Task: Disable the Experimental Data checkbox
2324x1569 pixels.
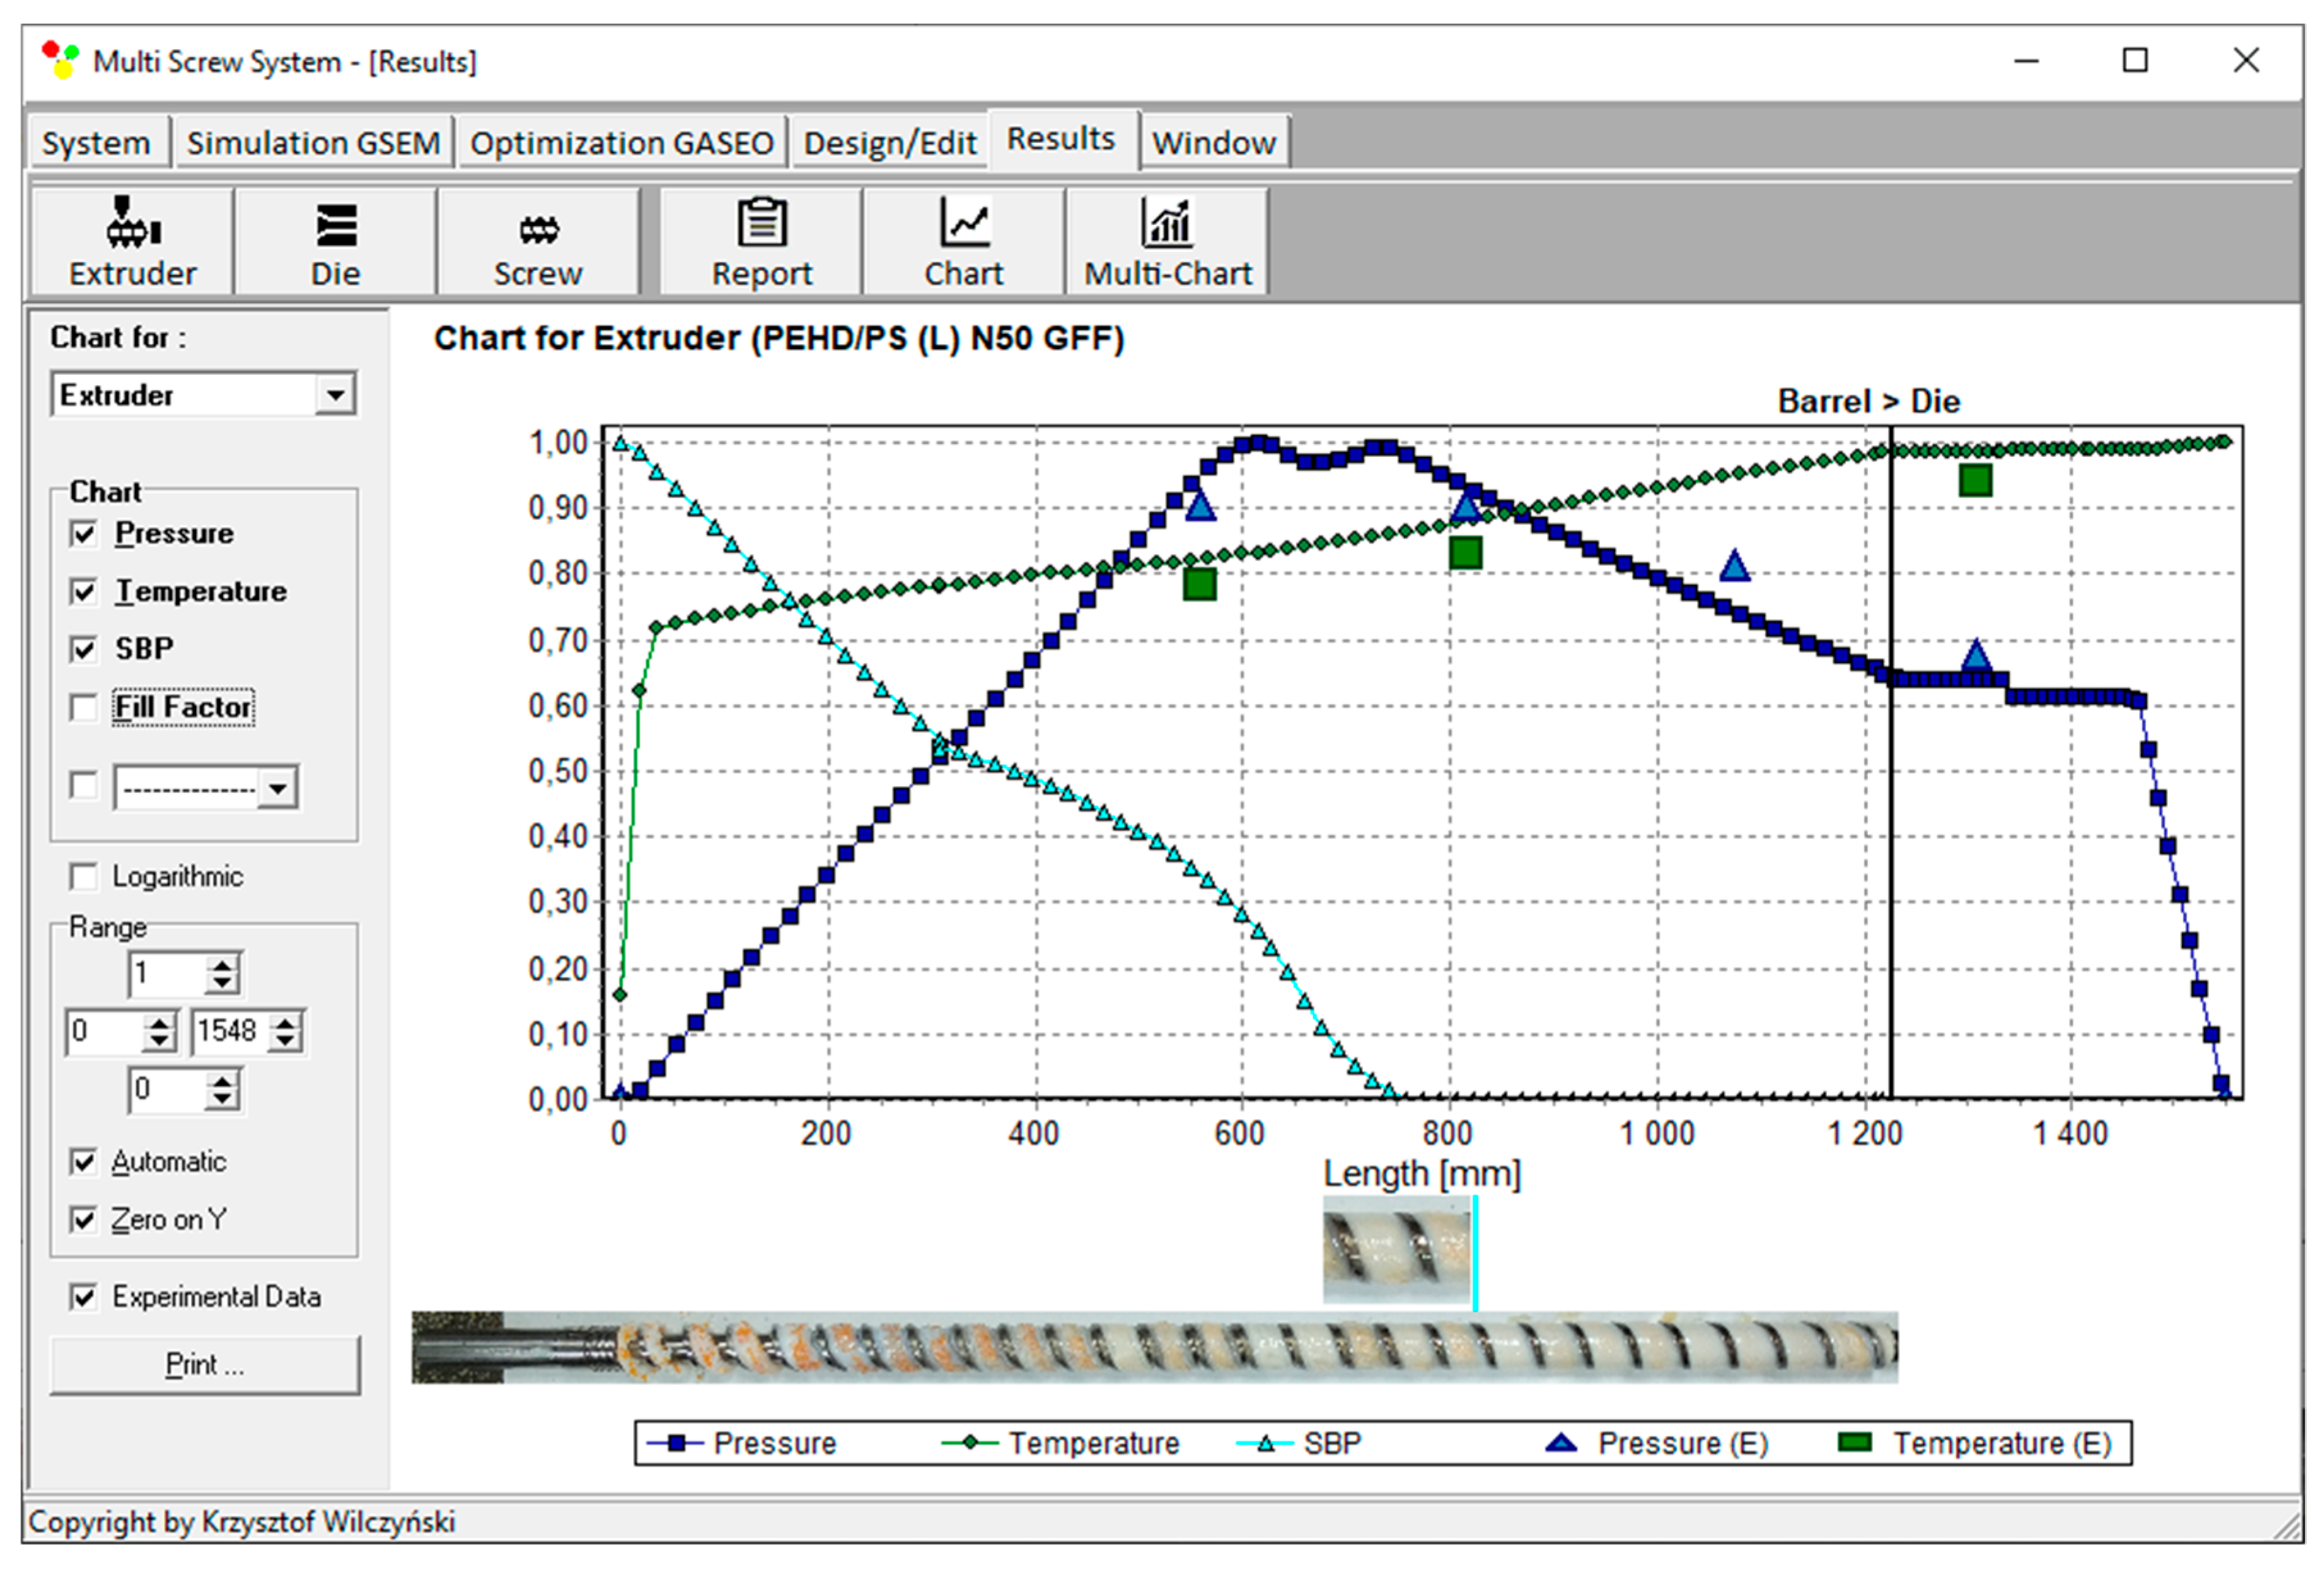Action: pyautogui.click(x=84, y=1297)
